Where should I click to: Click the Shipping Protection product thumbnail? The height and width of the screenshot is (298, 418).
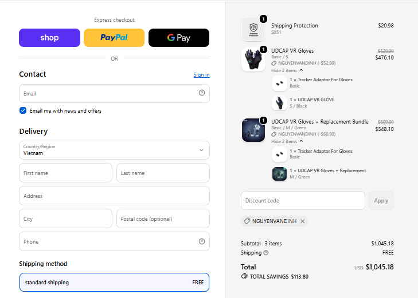pos(253,29)
